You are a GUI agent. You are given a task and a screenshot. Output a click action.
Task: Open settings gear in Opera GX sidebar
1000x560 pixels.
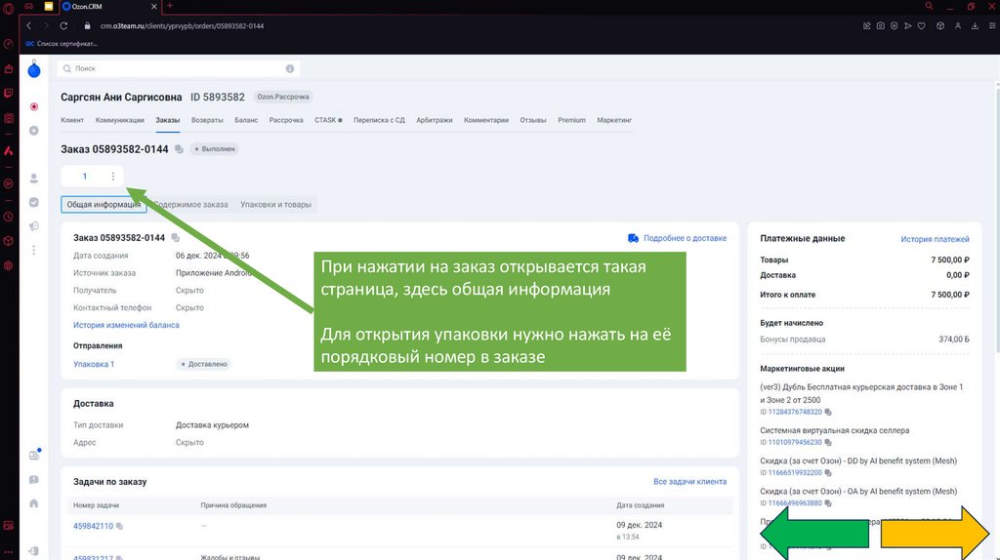(8, 265)
